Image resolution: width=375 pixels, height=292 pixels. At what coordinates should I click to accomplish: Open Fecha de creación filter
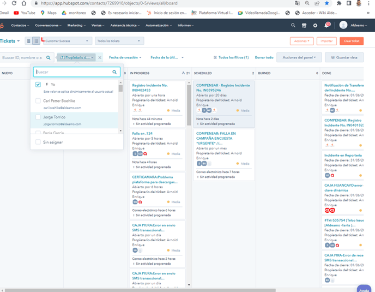(x=125, y=57)
